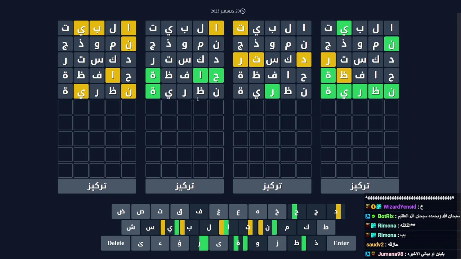Tap the ش key on the keyboard
Viewport: 461px width, 259px height.
(x=131, y=227)
